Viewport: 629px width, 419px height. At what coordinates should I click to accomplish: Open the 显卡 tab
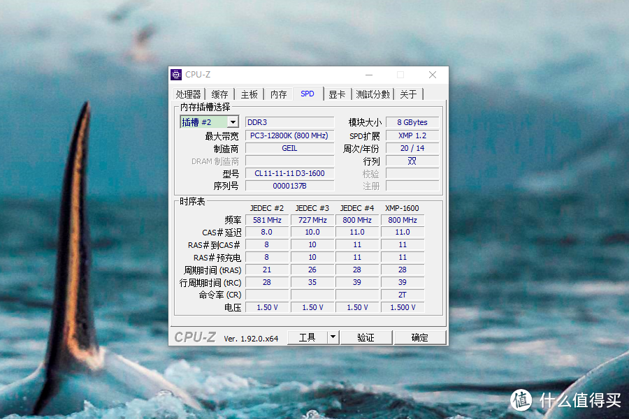(x=337, y=94)
